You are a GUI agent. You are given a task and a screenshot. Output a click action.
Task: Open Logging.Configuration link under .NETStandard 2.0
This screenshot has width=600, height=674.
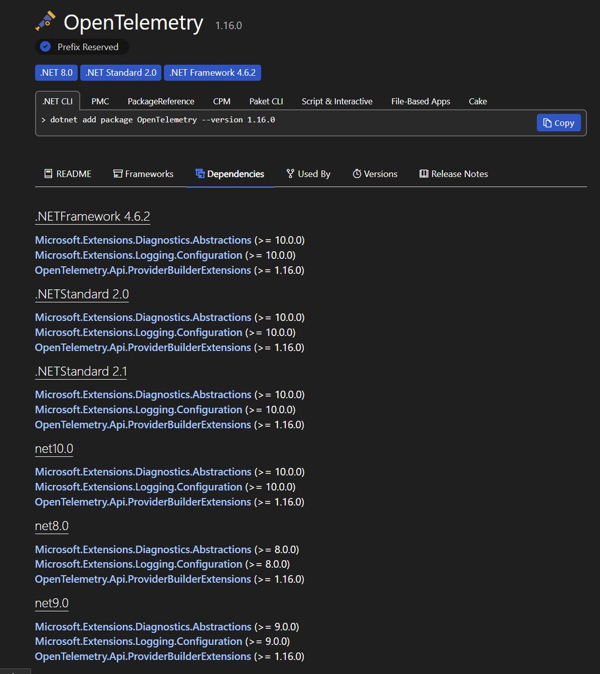[139, 333]
